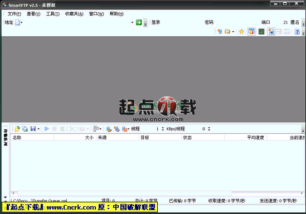Click the address bar page icon
Screen dimensions: 306x214
[18, 22]
